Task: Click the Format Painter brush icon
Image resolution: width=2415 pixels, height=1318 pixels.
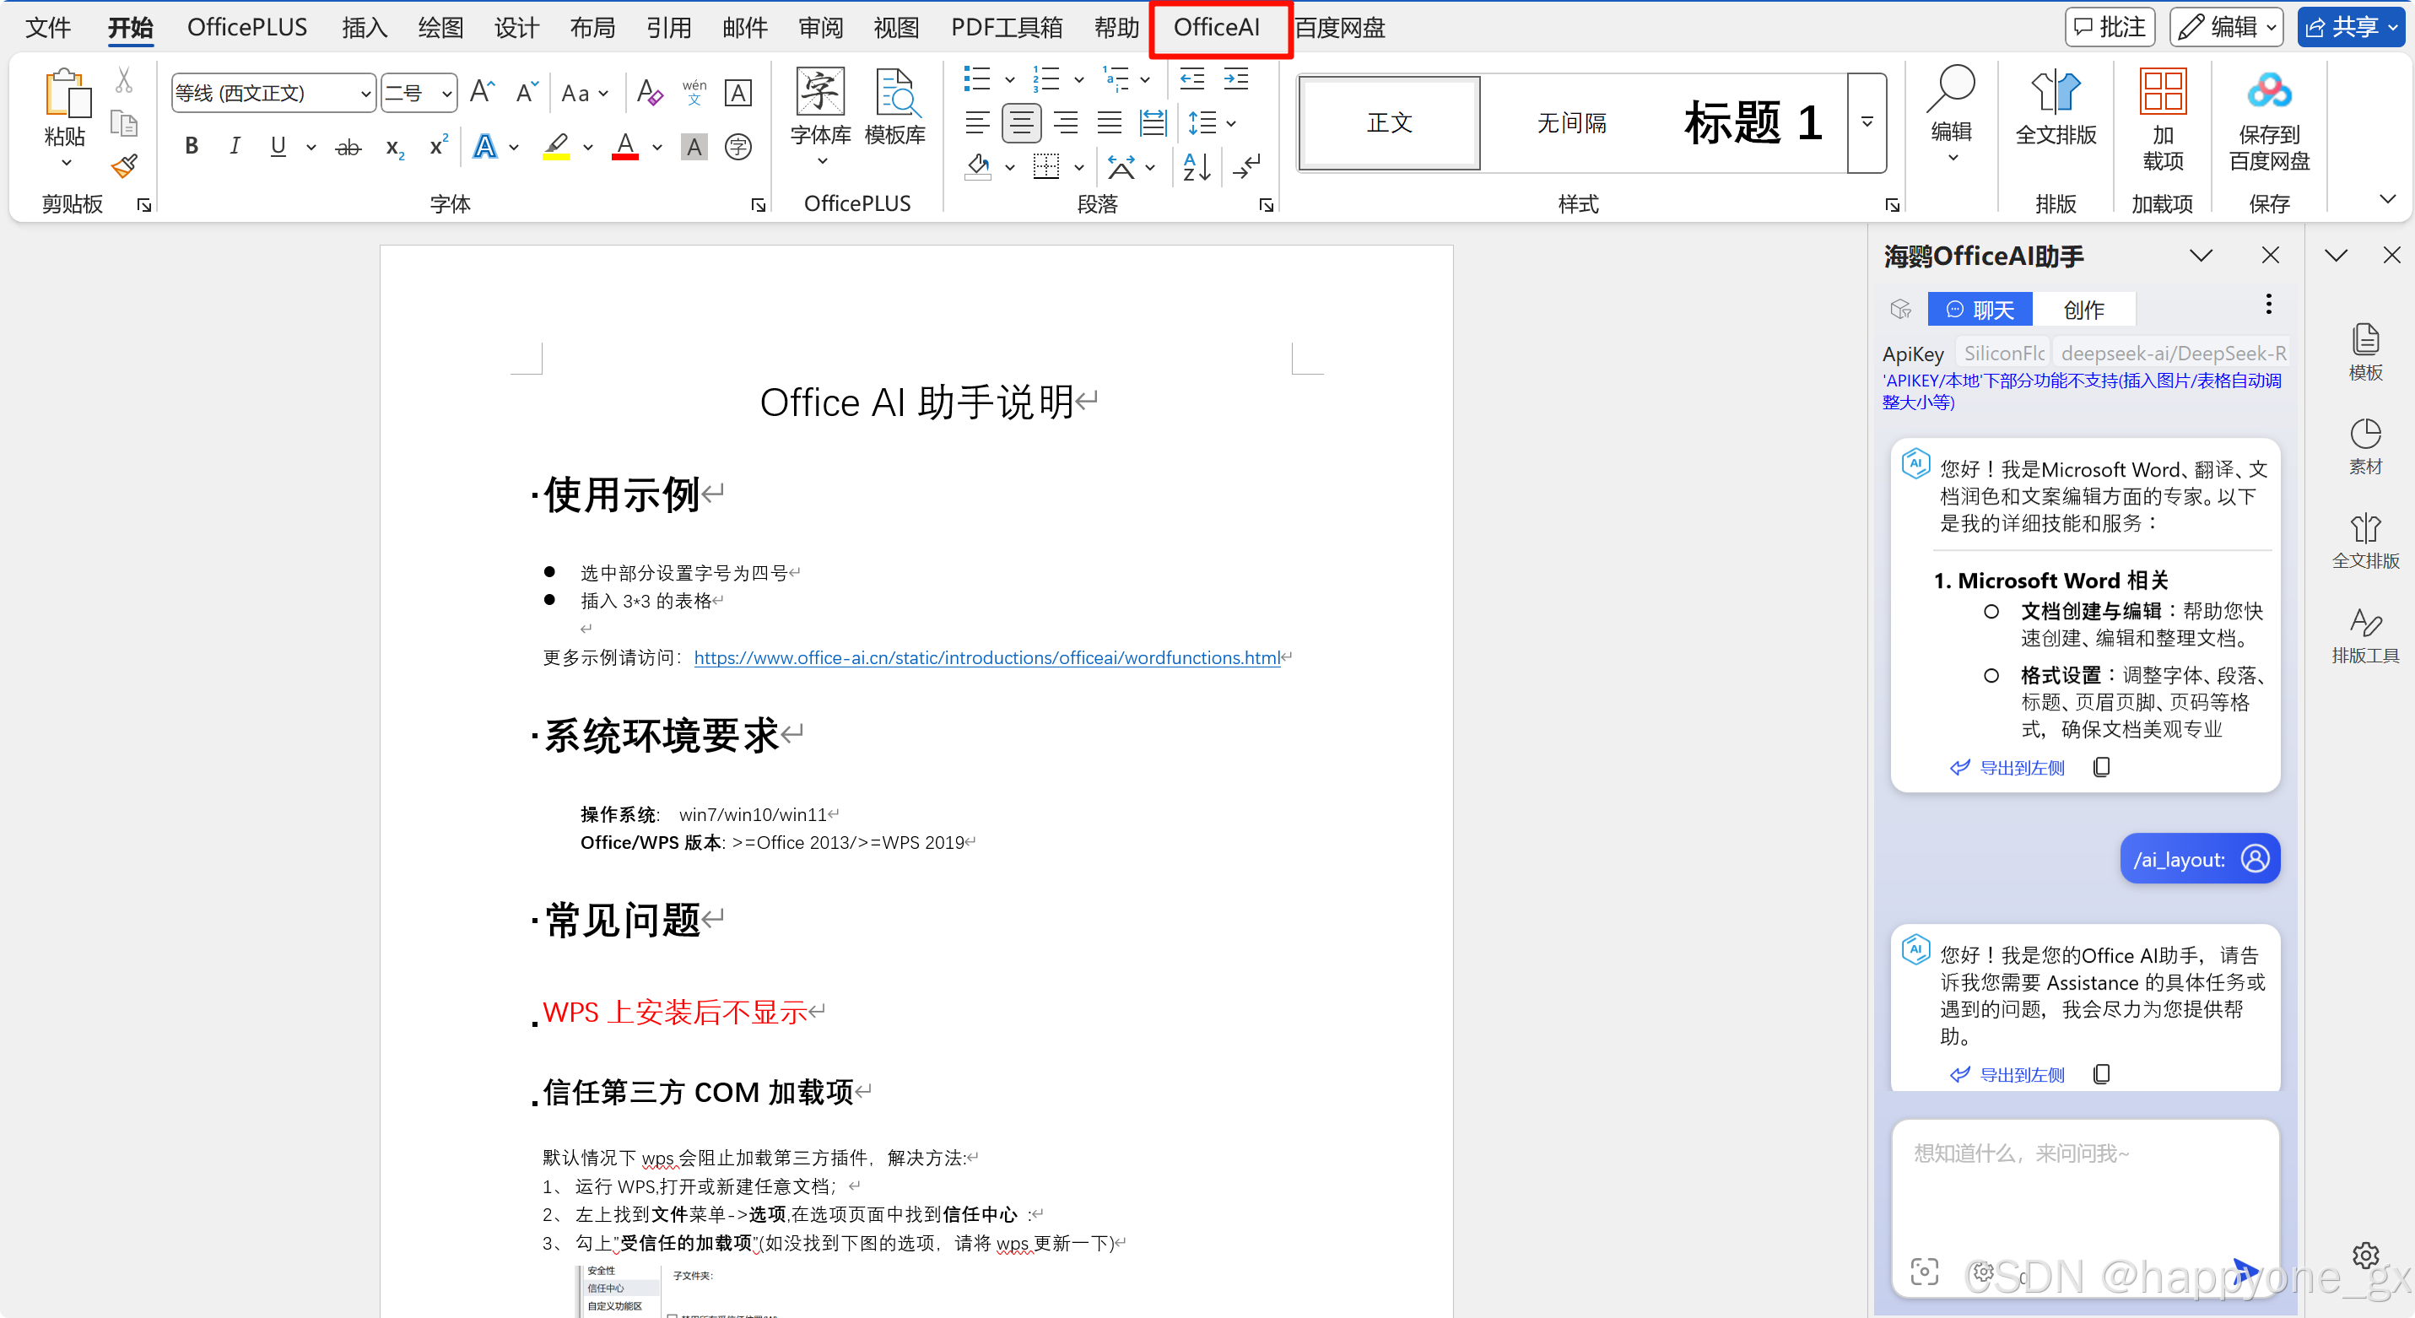Action: point(124,167)
